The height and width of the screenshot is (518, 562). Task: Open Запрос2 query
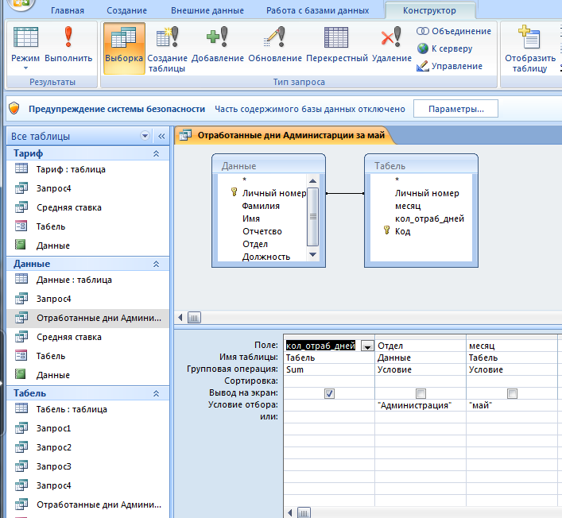click(87, 447)
